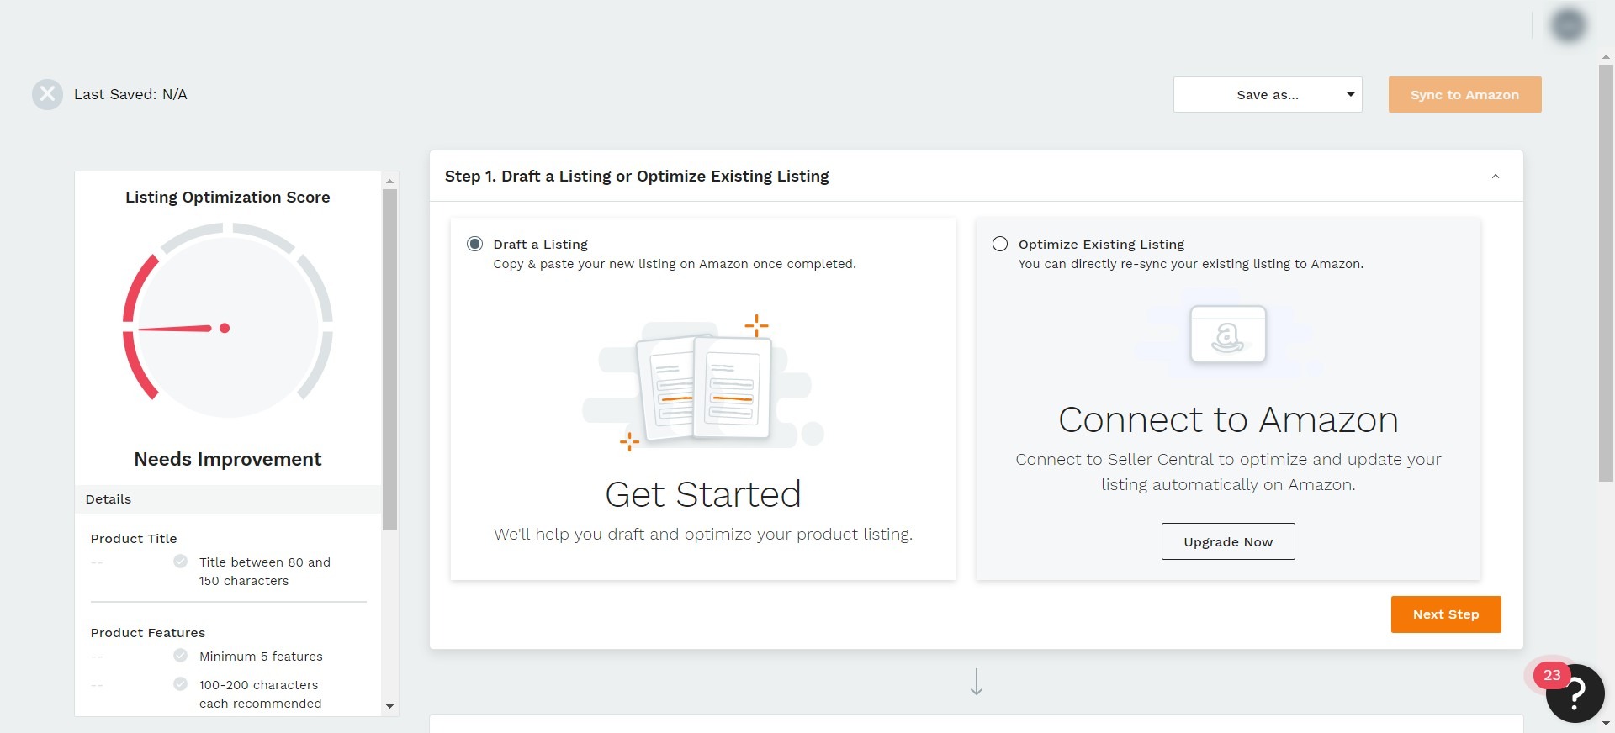Click the Listing Optimization Score gauge

coord(228,320)
